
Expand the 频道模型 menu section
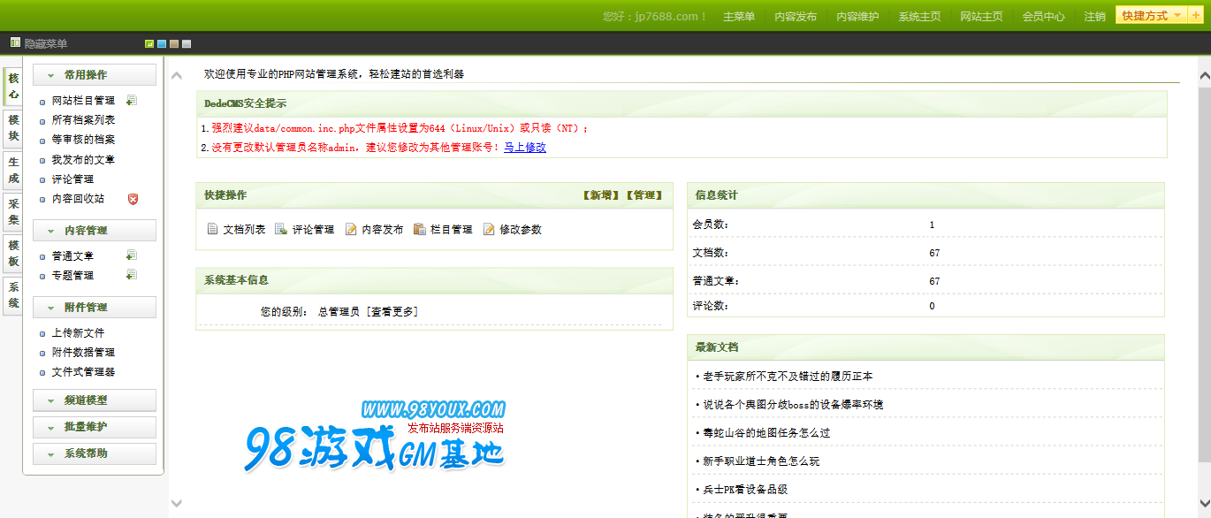tap(95, 400)
